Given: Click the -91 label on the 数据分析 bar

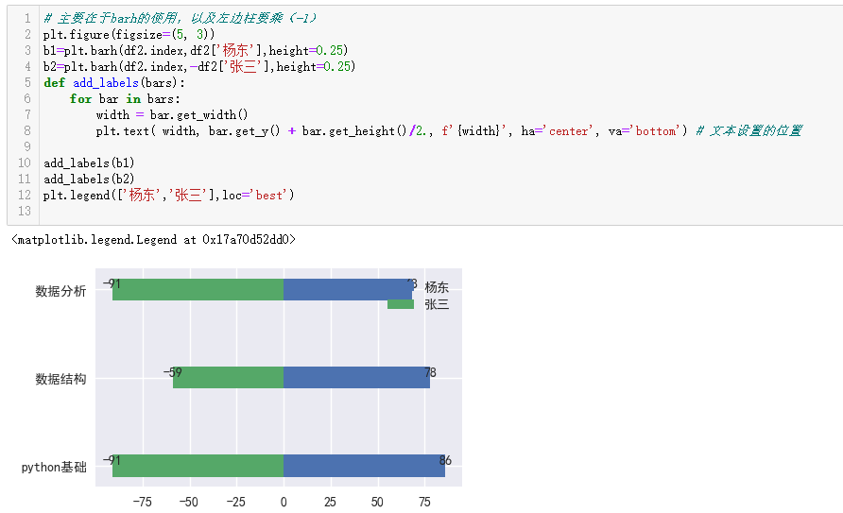Looking at the screenshot, I should (x=112, y=283).
